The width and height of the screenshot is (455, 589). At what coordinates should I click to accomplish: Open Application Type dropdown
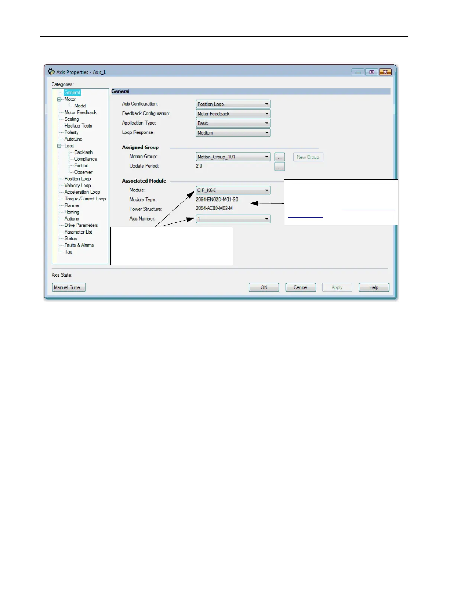pos(233,123)
